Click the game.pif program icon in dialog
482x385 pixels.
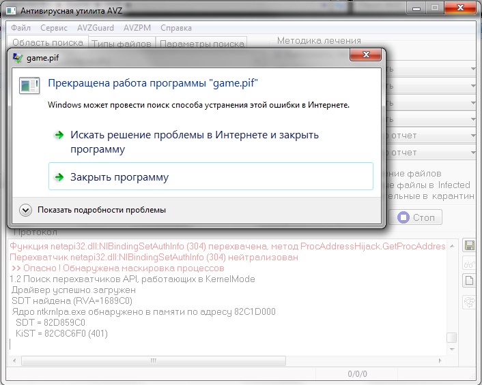pyautogui.click(x=29, y=85)
